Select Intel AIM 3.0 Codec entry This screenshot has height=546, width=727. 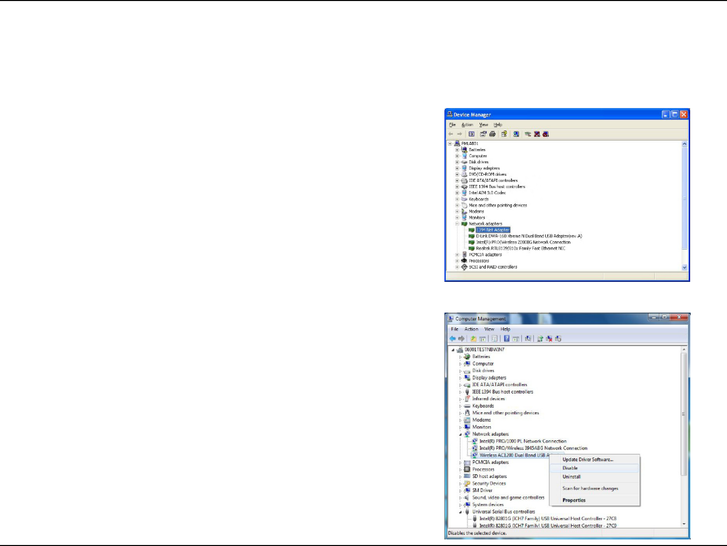click(x=487, y=193)
